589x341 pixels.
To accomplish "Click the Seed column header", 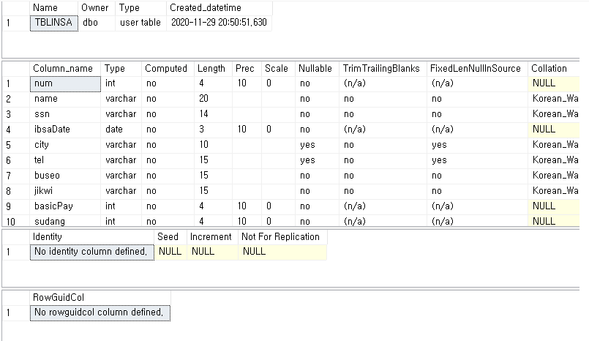I will click(x=170, y=237).
